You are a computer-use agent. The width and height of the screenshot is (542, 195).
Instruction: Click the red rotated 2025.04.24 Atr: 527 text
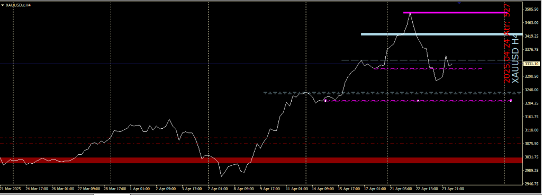pyautogui.click(x=507, y=43)
